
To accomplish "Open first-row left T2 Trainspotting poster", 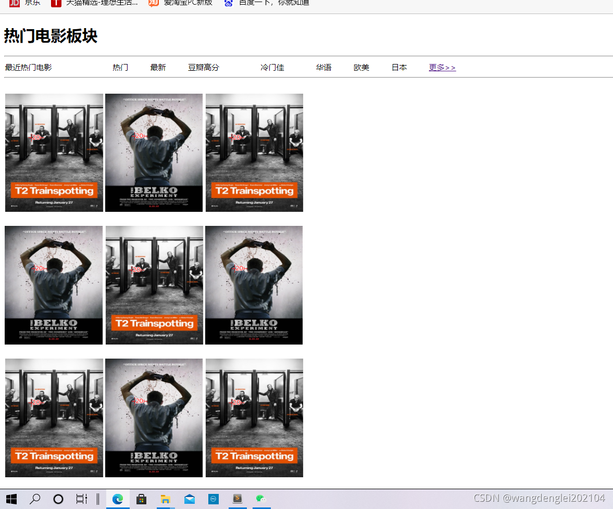I will pos(54,152).
